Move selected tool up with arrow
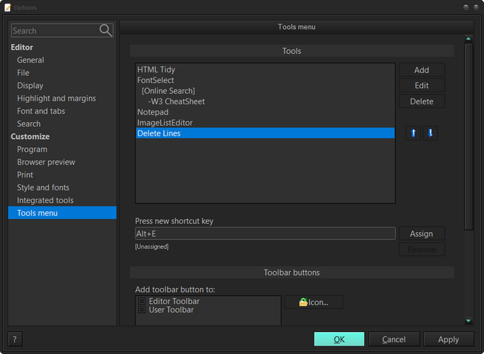 (x=413, y=133)
